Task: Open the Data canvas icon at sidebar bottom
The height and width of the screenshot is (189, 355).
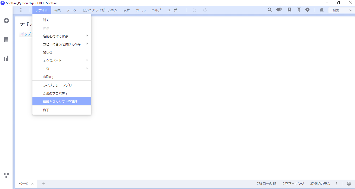Action: (6, 175)
